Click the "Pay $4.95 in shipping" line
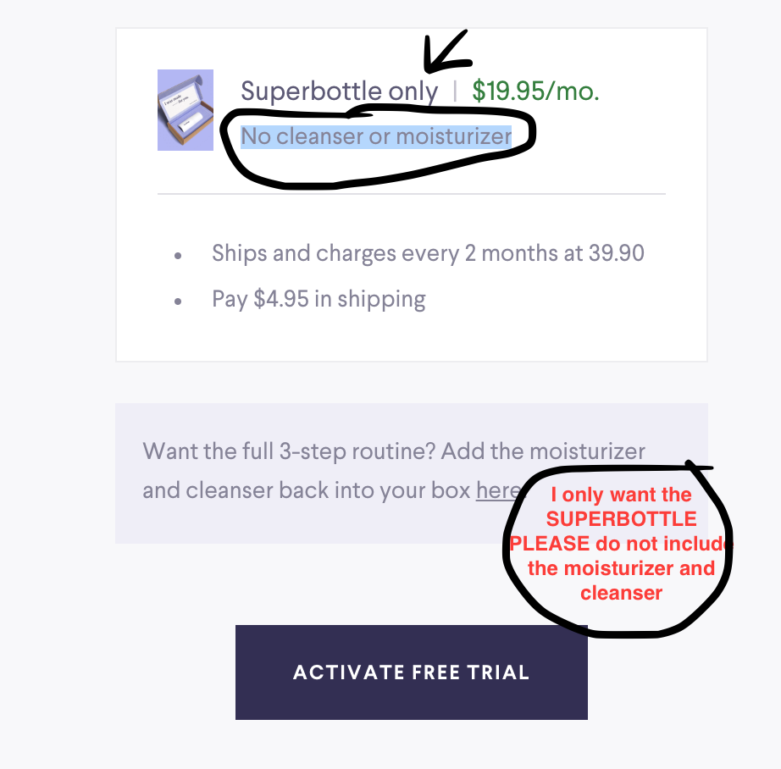781x769 pixels. tap(318, 299)
